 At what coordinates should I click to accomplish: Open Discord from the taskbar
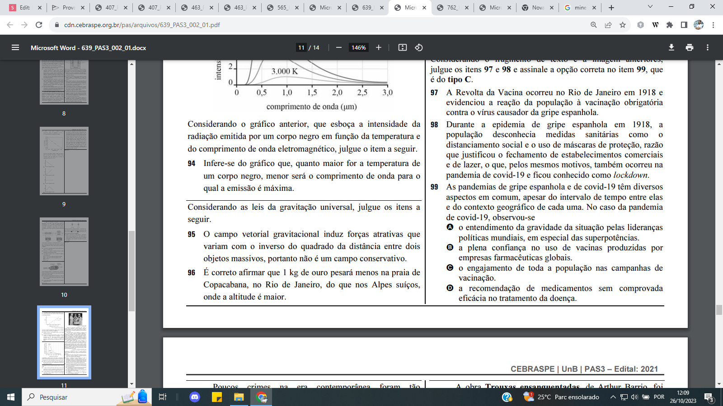(195, 397)
